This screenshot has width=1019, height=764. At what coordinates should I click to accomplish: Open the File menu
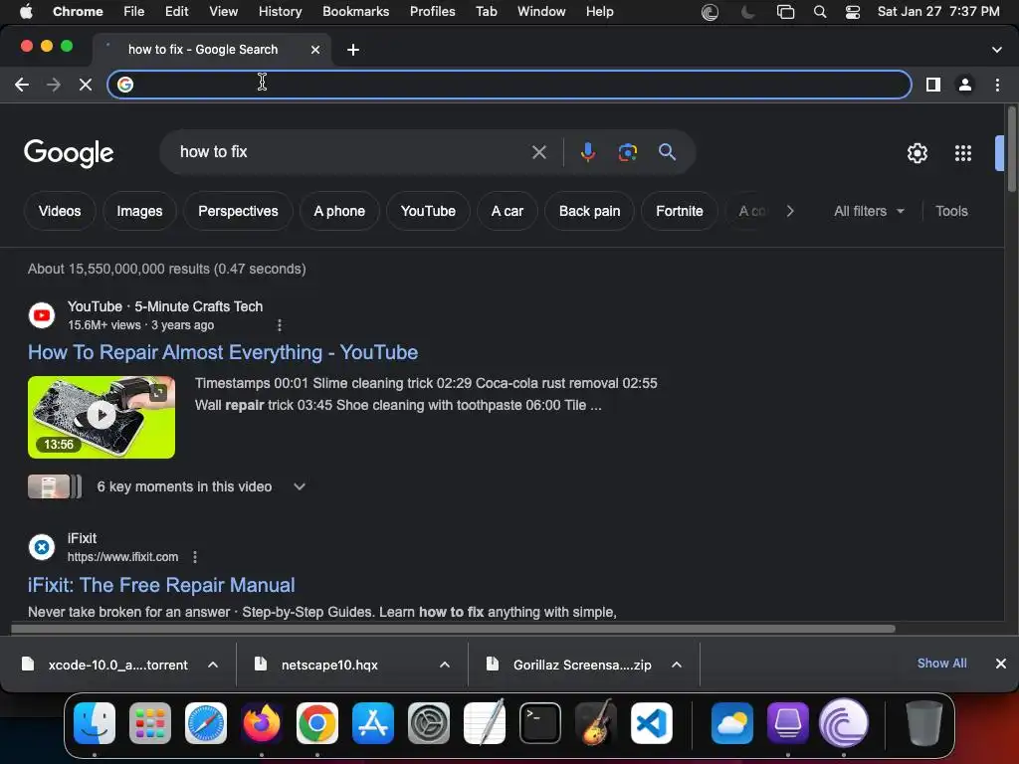point(134,12)
